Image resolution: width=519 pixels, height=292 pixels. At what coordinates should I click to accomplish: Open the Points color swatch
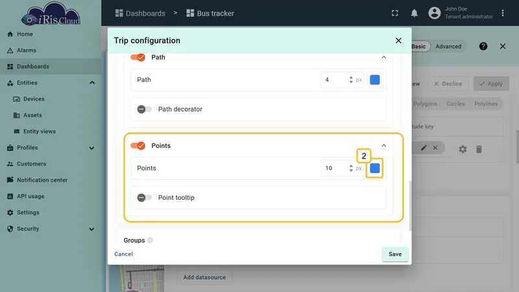click(x=375, y=168)
